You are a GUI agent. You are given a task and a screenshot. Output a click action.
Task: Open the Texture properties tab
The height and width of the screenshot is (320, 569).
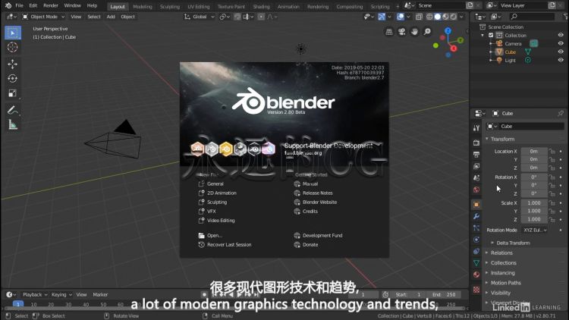coord(476,290)
